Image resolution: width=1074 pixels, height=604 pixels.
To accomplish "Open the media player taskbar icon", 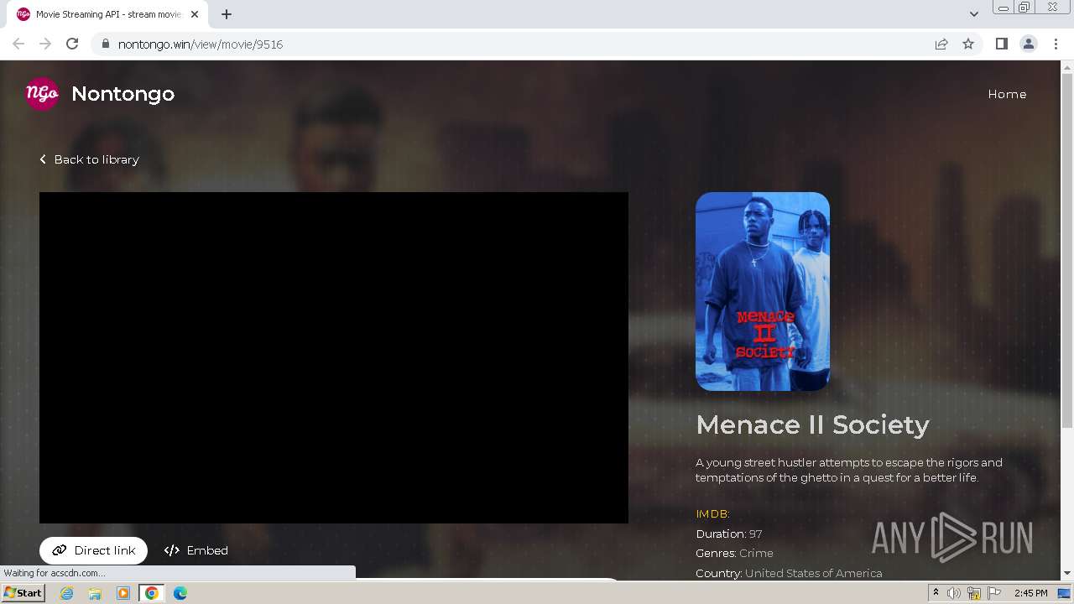I will 123,593.
